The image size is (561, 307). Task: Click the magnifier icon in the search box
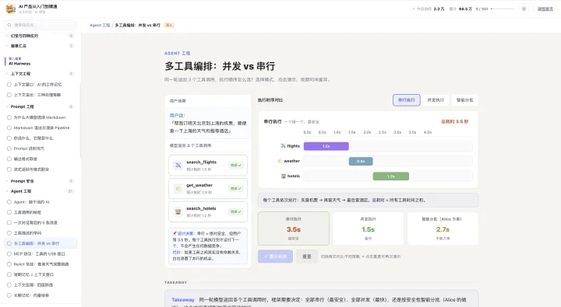tap(9, 25)
